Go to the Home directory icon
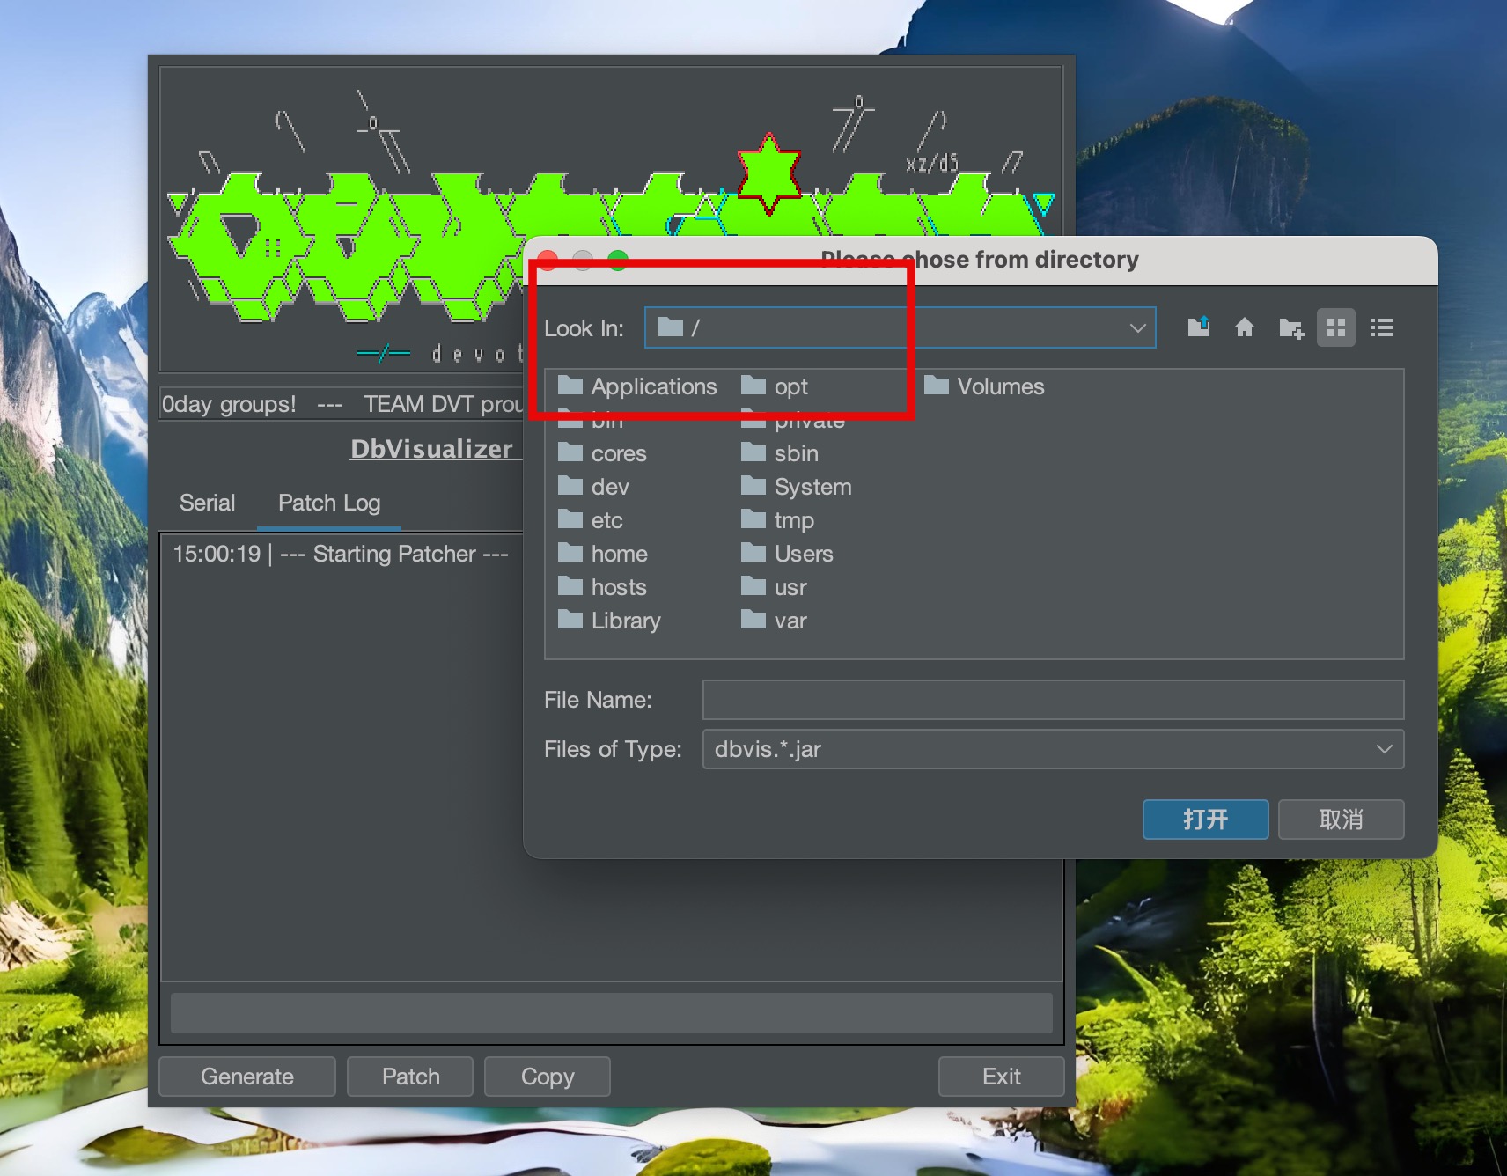The width and height of the screenshot is (1507, 1176). point(1244,327)
